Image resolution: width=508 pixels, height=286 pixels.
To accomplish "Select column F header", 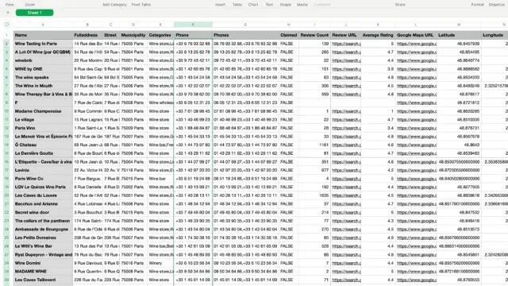I will point(193,25).
